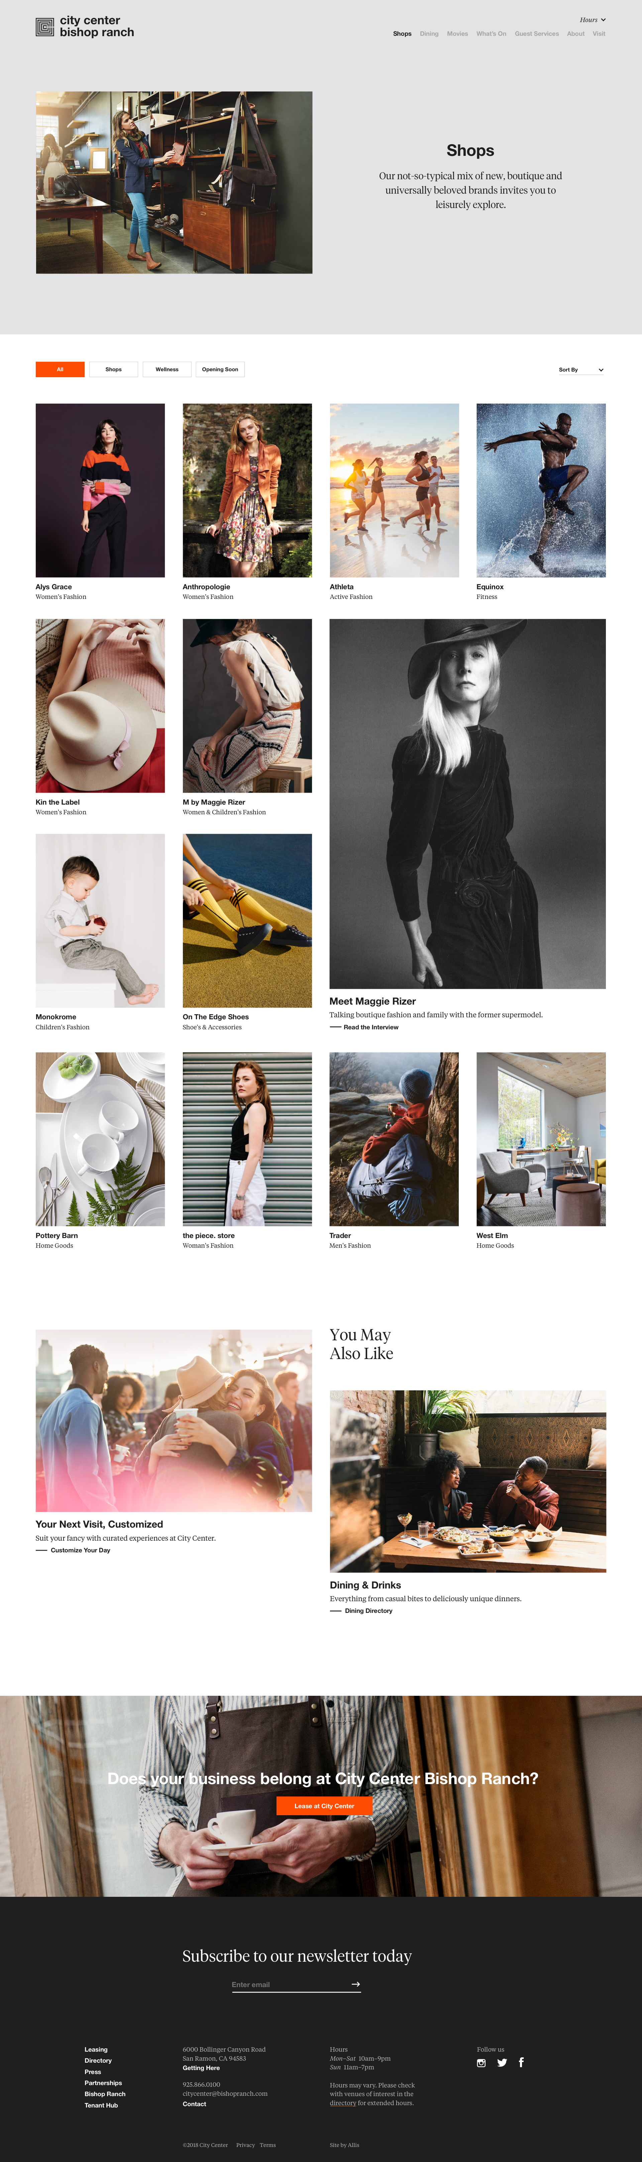Go to Guest Services in navigation
Image resolution: width=642 pixels, height=2162 pixels.
pyautogui.click(x=536, y=33)
